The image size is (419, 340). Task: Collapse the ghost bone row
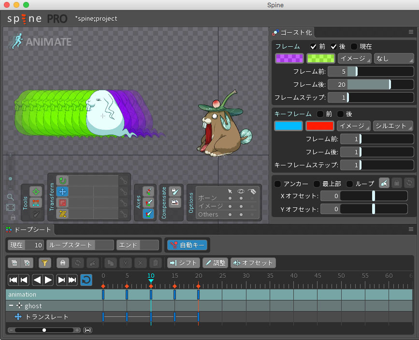(11, 306)
